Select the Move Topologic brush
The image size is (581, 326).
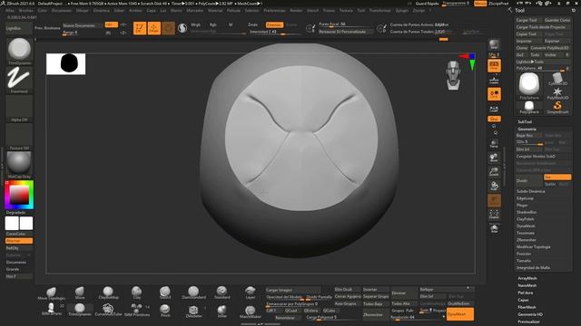pos(52,292)
